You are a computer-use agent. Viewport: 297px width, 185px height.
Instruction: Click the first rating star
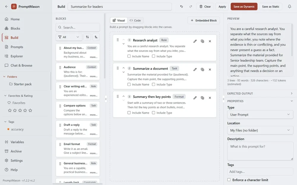pyautogui.click(x=10, y=110)
